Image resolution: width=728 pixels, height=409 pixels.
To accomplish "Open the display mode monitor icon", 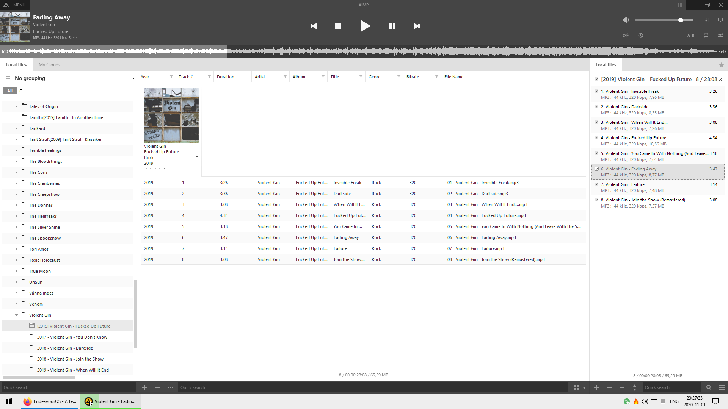I will 720,20.
